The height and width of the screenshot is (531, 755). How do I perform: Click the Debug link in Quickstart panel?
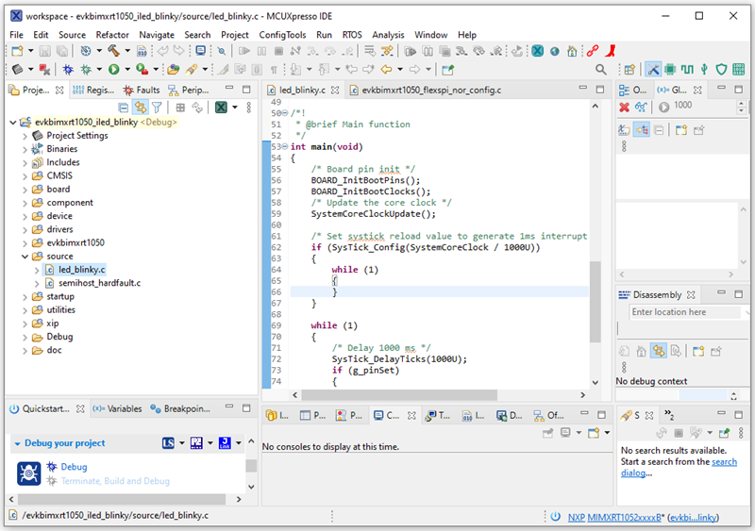click(74, 467)
